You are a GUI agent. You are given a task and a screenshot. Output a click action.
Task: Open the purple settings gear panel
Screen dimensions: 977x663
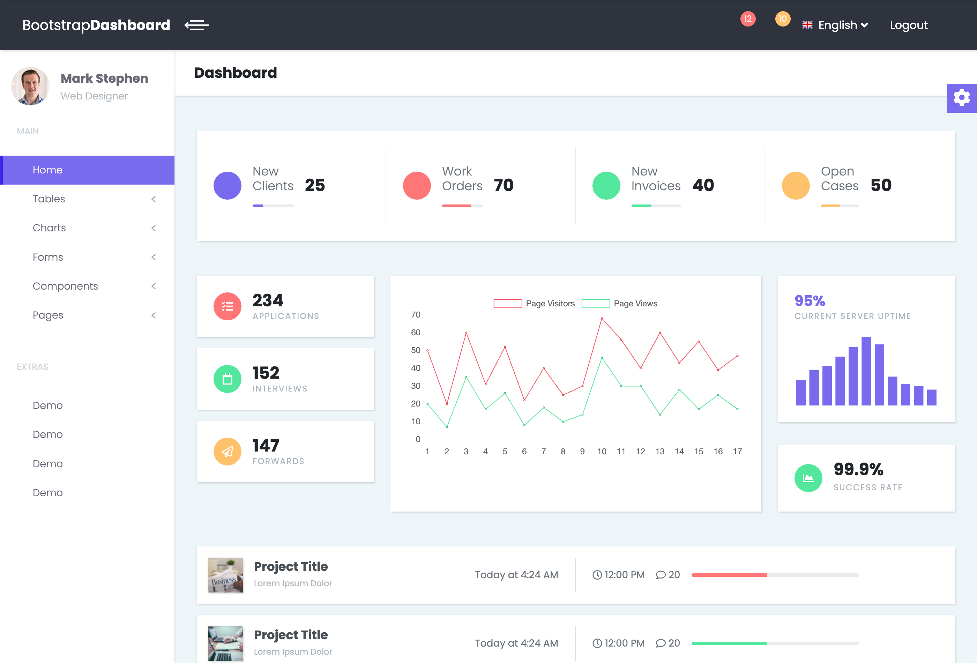click(961, 98)
